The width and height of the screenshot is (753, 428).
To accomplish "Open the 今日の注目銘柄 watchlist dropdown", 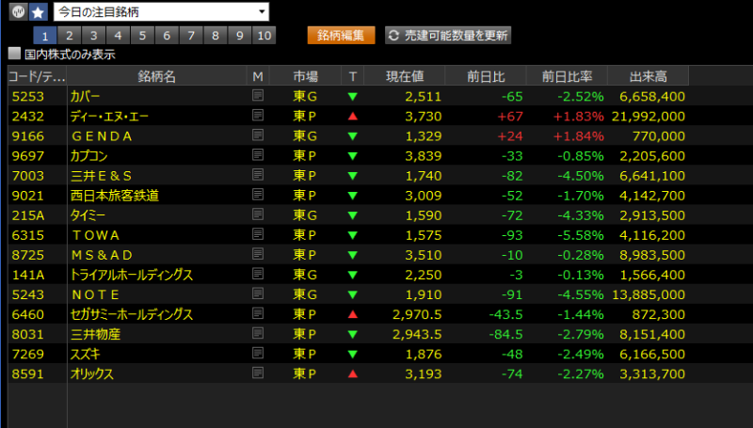I will coord(161,11).
